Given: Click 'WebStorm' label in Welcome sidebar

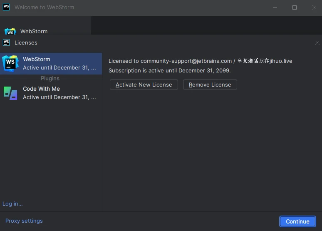Looking at the screenshot, I should point(34,32).
